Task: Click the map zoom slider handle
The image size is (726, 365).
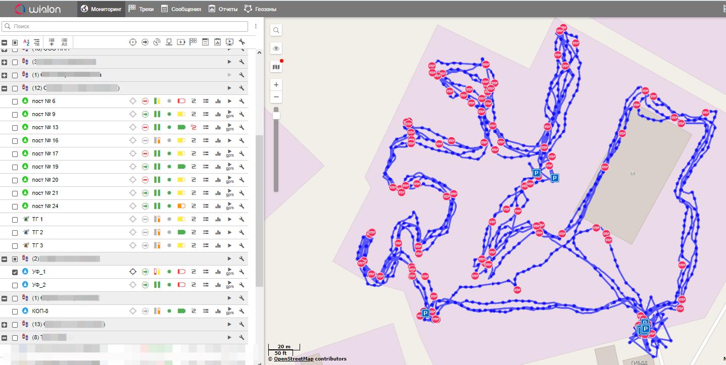Action: coord(276,116)
